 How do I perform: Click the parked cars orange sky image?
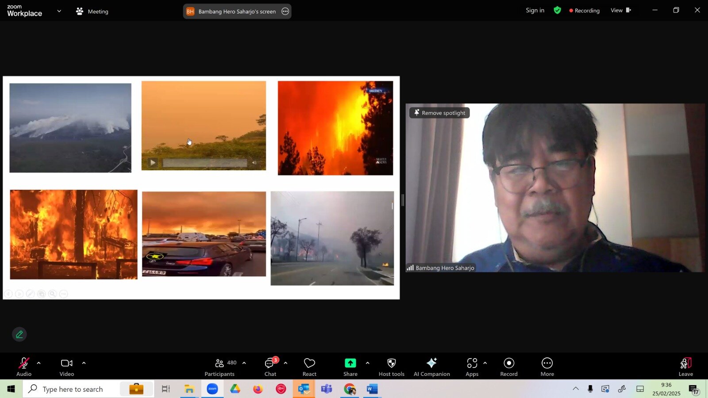[204, 234]
